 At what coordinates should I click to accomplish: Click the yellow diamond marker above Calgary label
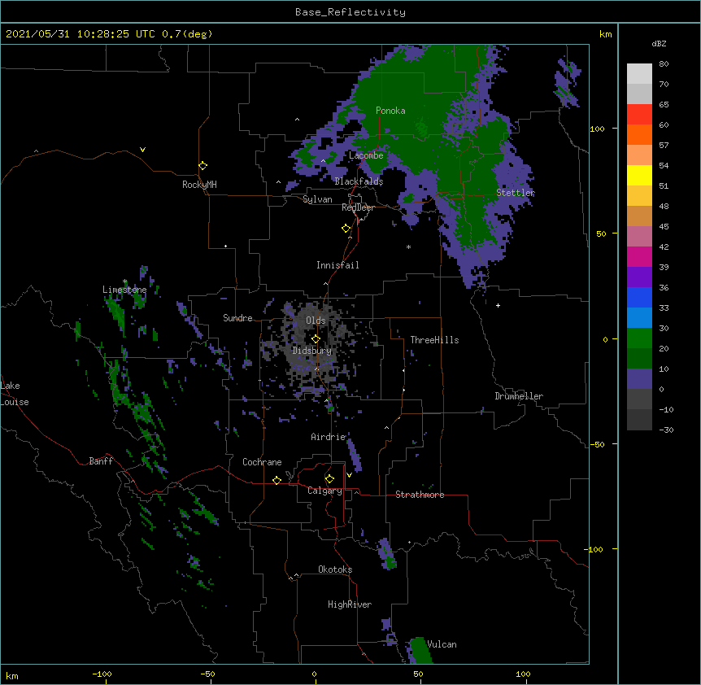pyautogui.click(x=329, y=479)
